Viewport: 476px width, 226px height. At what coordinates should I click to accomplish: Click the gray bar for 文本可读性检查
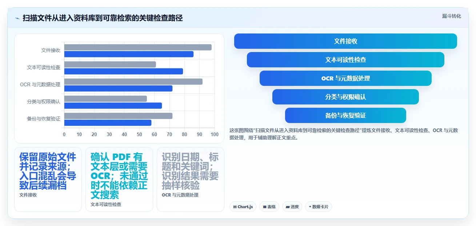click(x=110, y=64)
